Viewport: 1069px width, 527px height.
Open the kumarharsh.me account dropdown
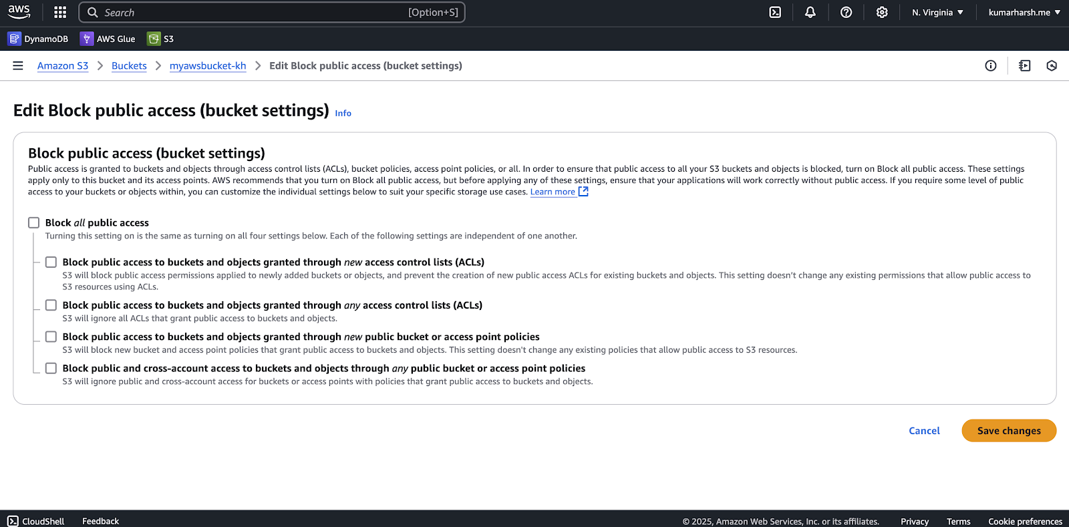[1024, 12]
